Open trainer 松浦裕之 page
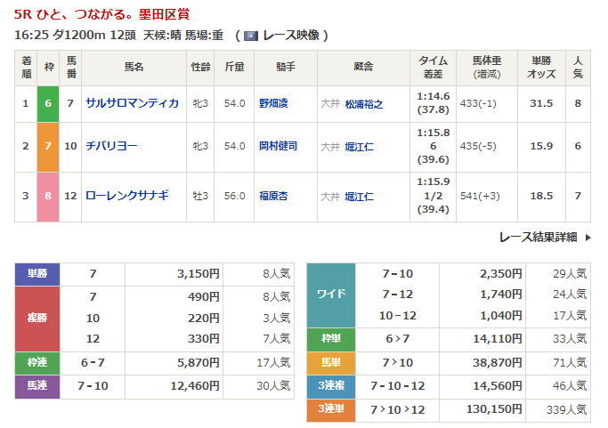608x428 pixels. tap(363, 103)
